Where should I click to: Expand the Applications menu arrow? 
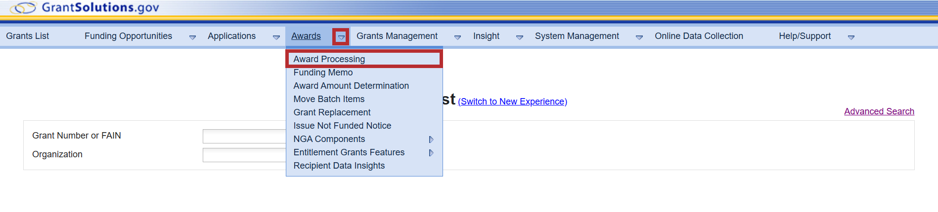[x=276, y=37]
